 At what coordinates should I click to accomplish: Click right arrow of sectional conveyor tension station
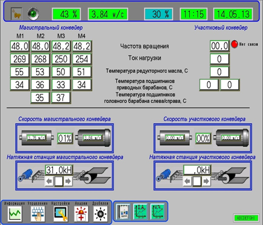point(206,182)
